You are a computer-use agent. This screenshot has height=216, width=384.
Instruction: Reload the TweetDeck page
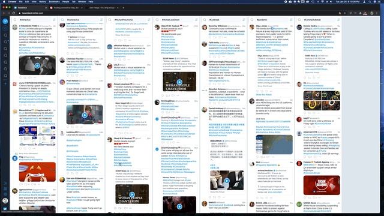(14, 13)
